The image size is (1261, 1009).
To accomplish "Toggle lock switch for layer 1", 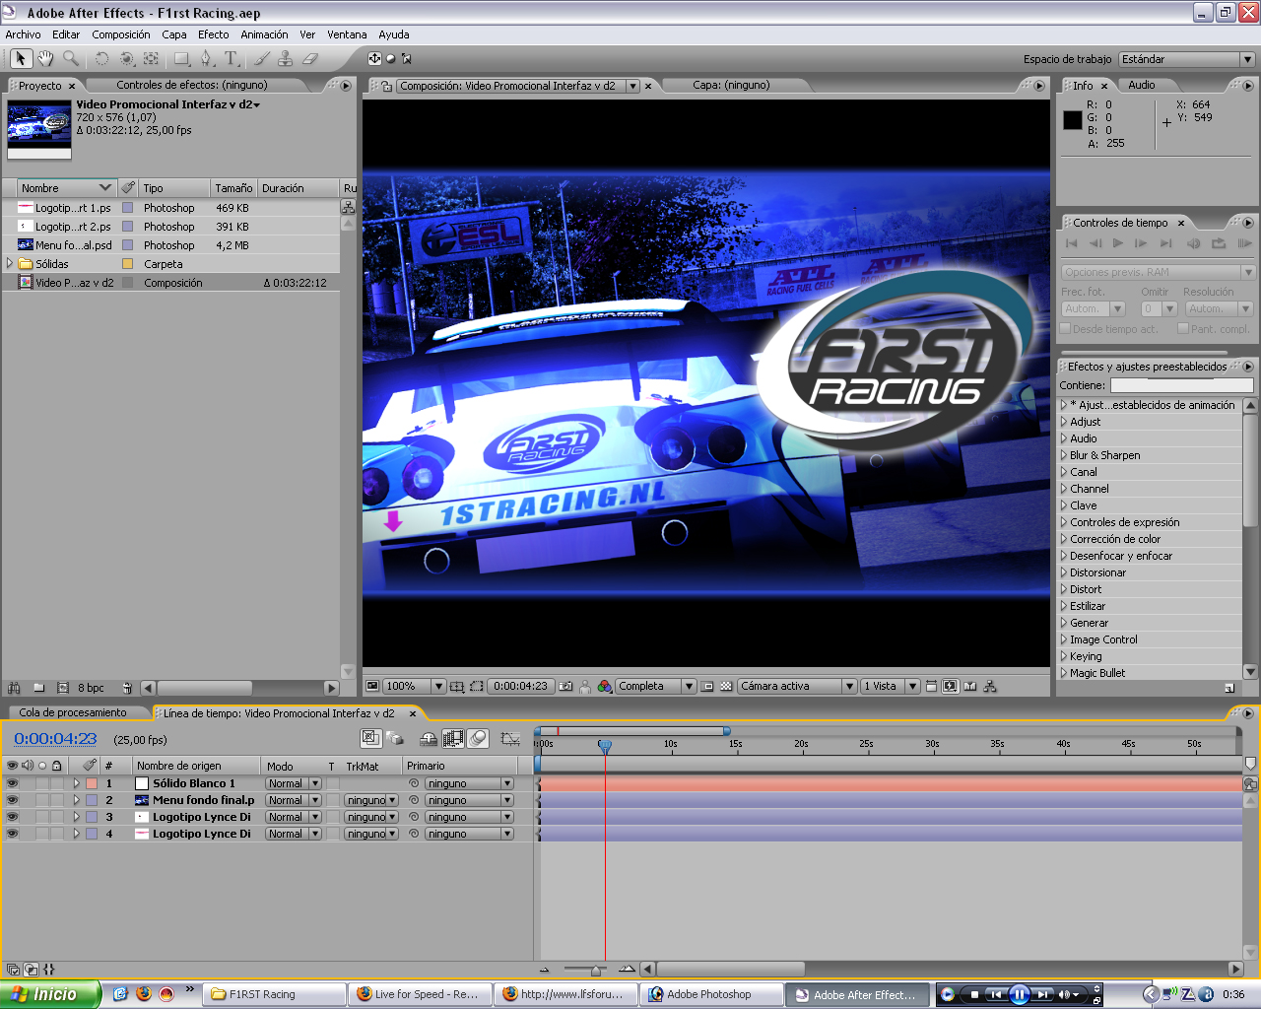I will tap(57, 783).
